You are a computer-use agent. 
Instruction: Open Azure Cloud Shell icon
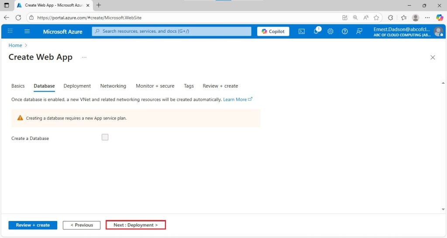coord(302,31)
